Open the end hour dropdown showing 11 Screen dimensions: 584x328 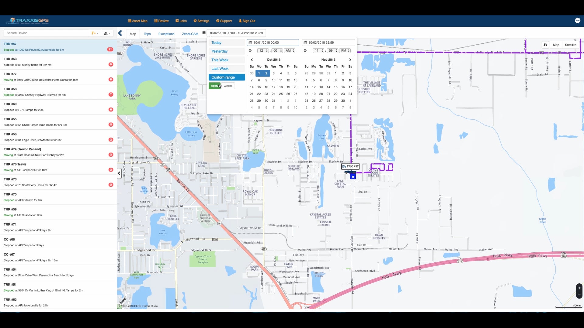[x=318, y=51]
